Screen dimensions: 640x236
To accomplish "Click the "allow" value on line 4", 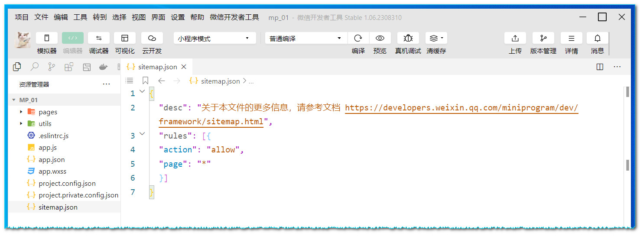I will point(223,149).
